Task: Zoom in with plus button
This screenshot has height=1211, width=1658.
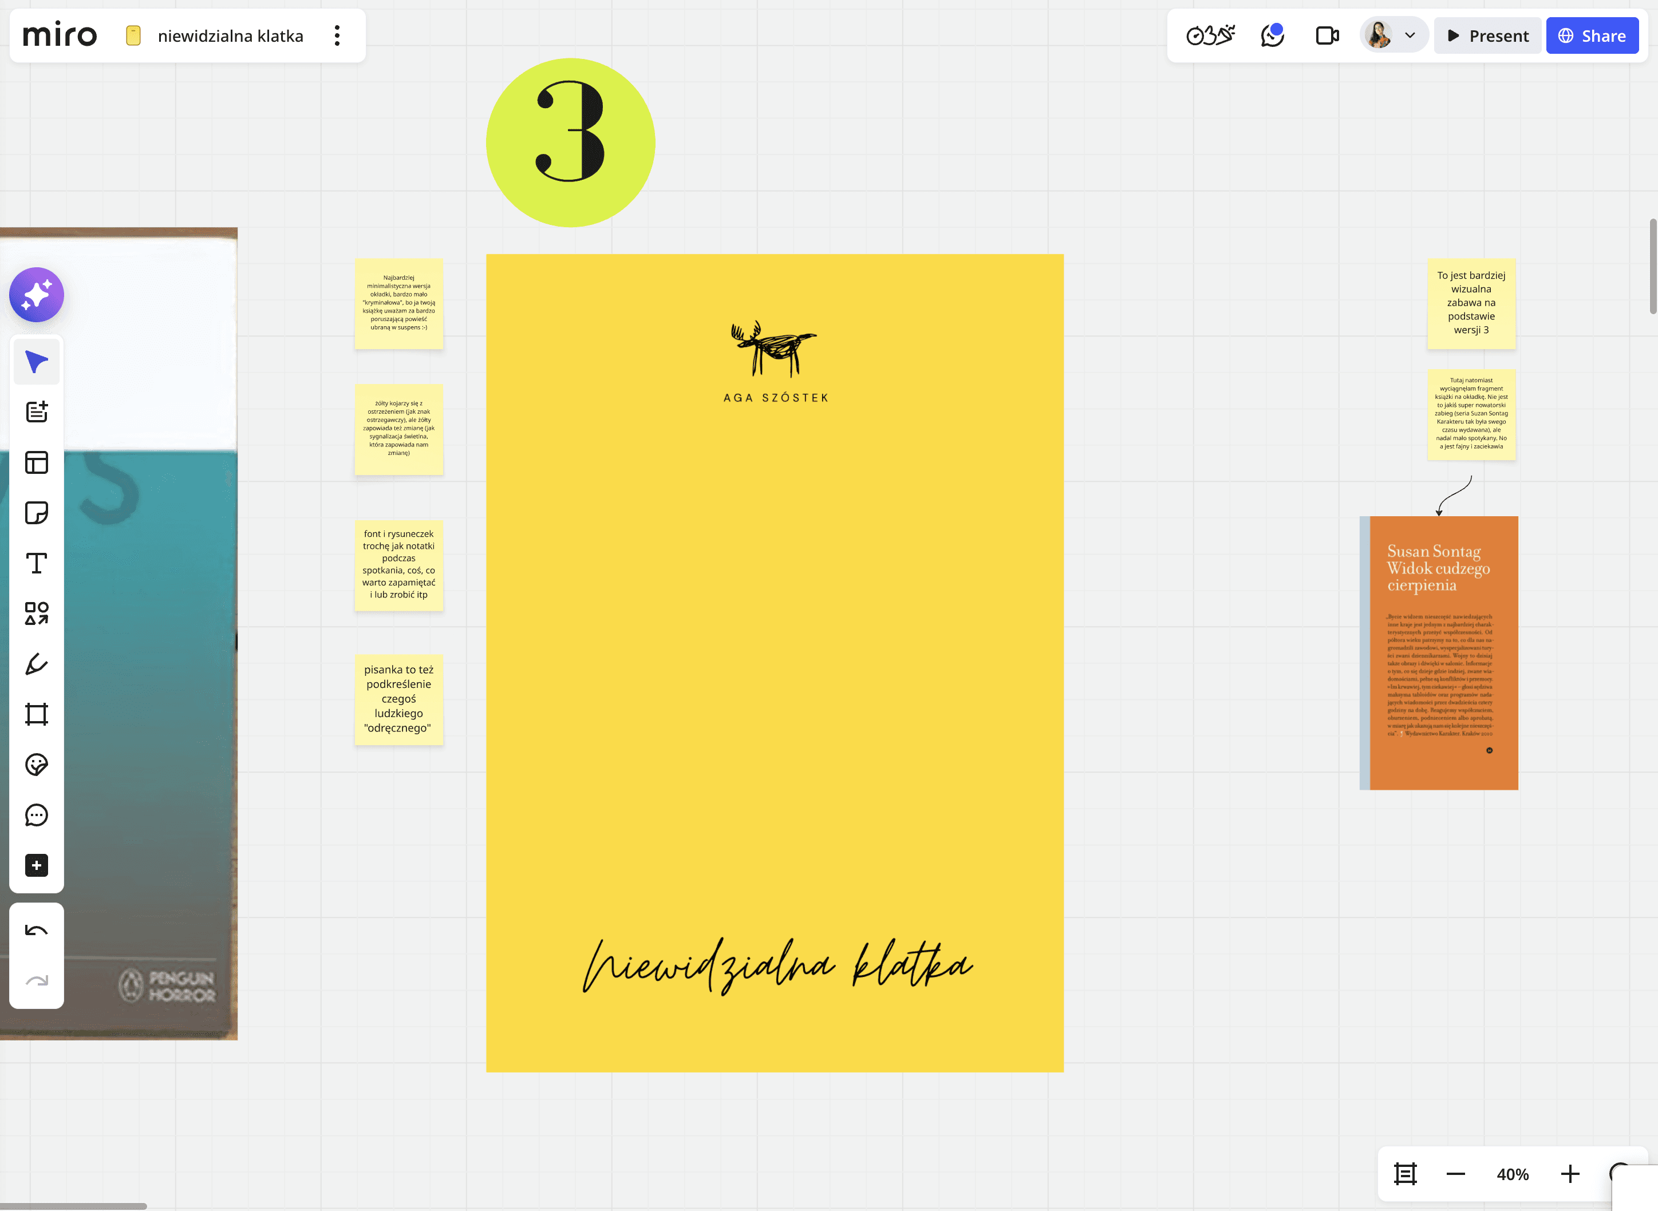Action: point(1569,1174)
